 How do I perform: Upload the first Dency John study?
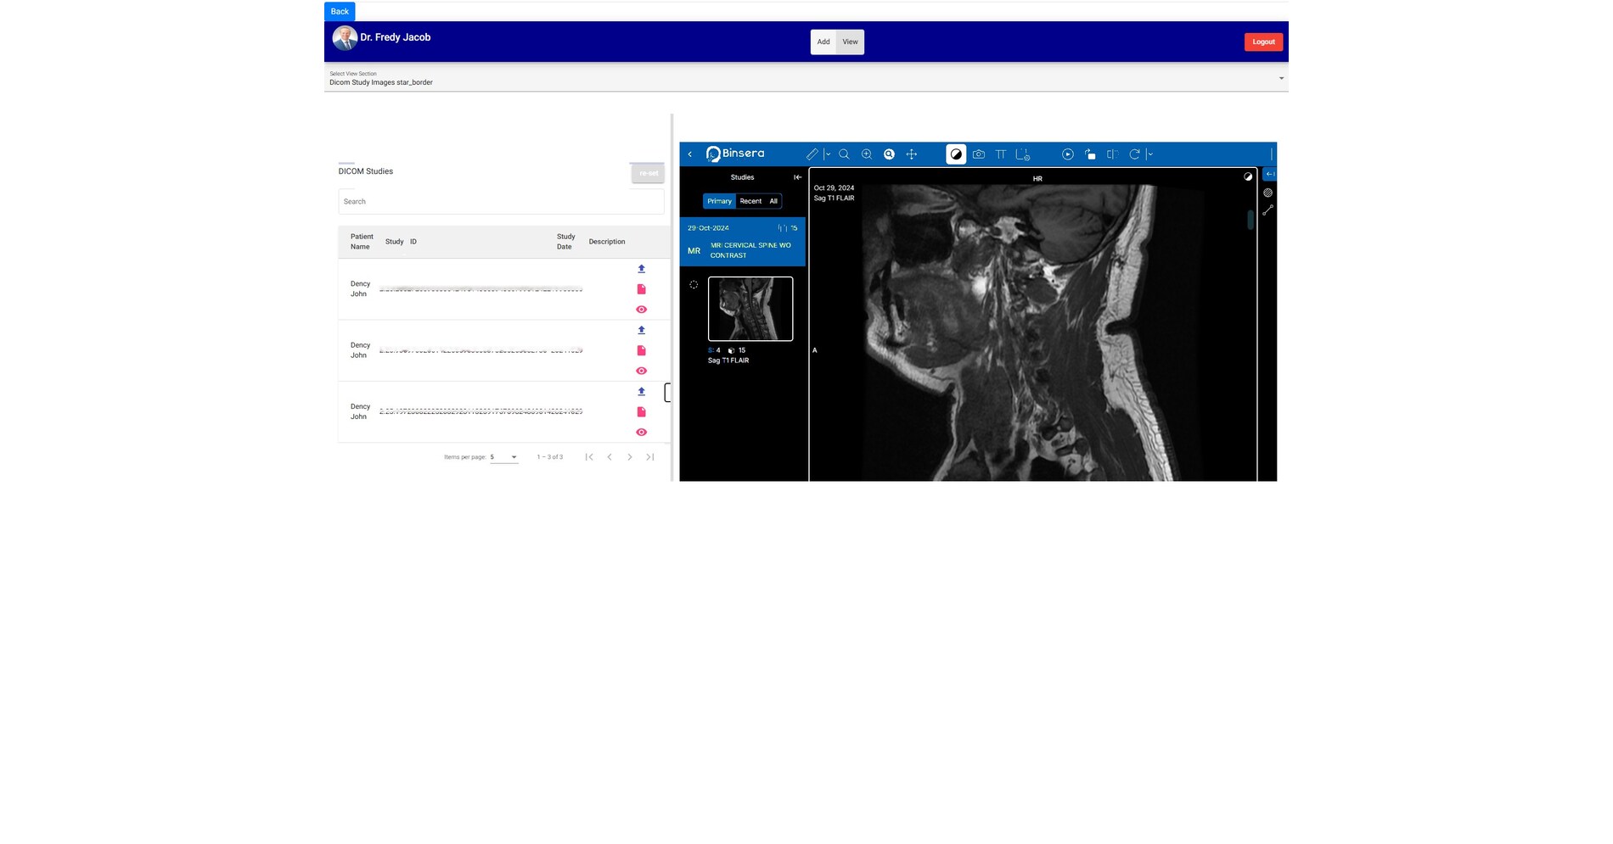[x=641, y=269]
